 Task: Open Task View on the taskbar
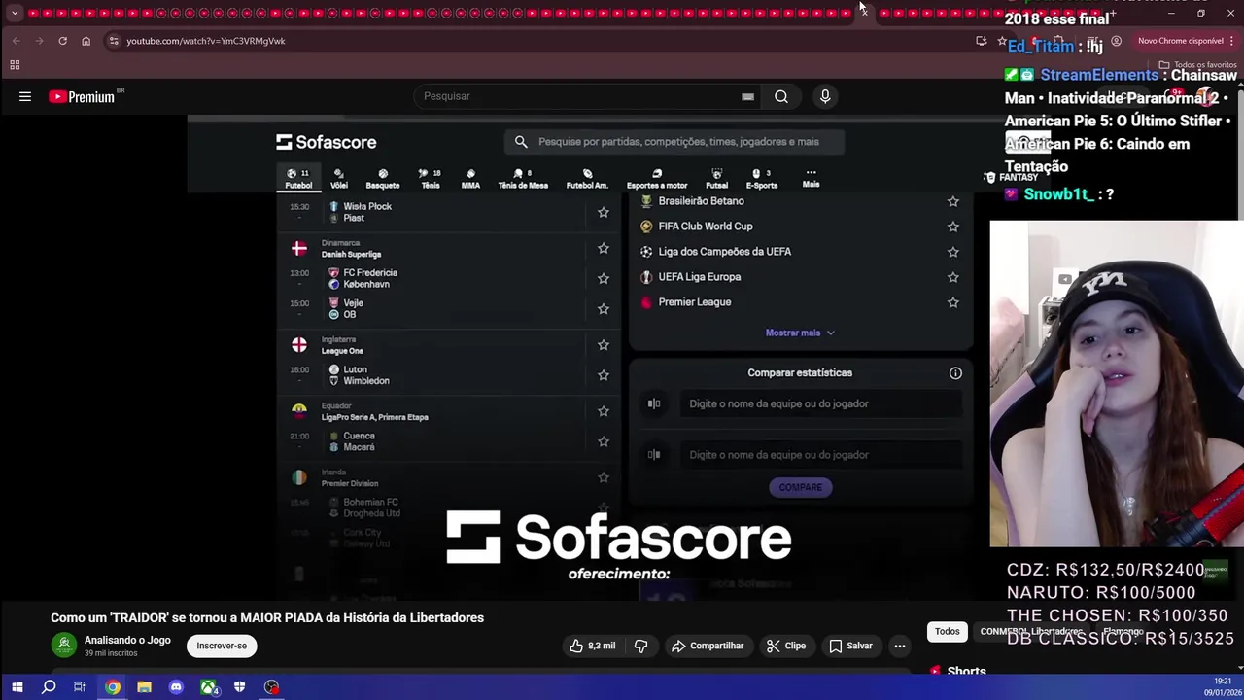pos(80,687)
